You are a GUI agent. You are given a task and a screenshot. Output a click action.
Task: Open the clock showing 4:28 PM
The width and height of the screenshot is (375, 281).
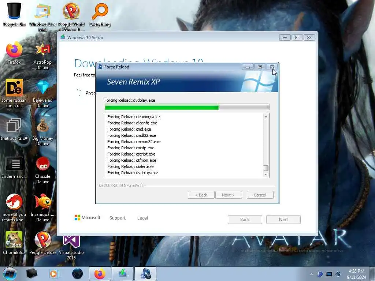(356, 274)
